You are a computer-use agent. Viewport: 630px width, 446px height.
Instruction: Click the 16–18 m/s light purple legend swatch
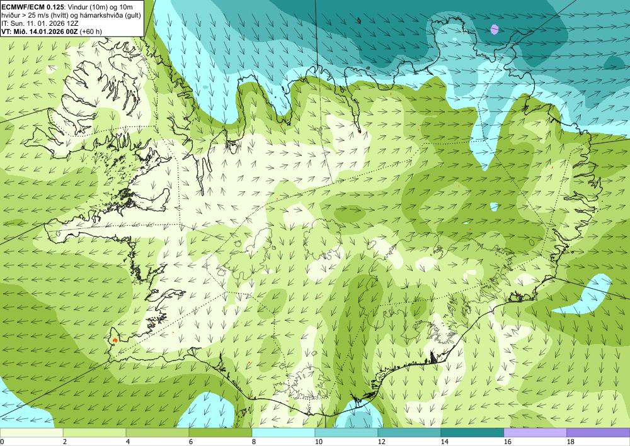coord(535,432)
